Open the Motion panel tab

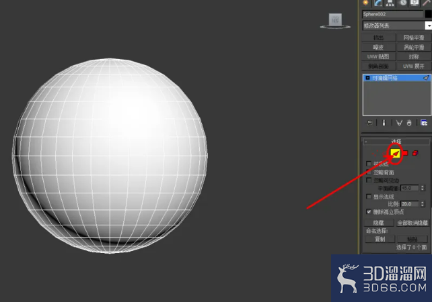(x=402, y=3)
